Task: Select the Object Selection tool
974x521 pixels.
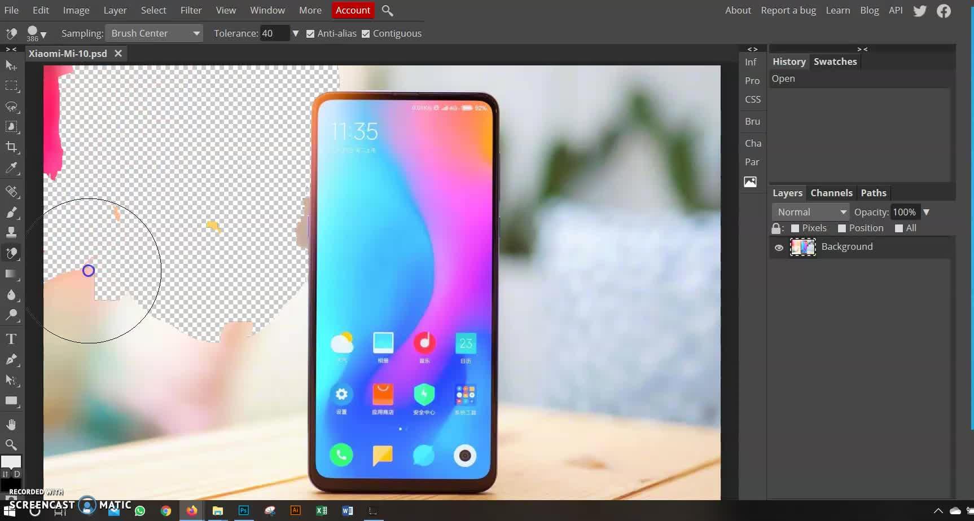Action: pos(11,127)
